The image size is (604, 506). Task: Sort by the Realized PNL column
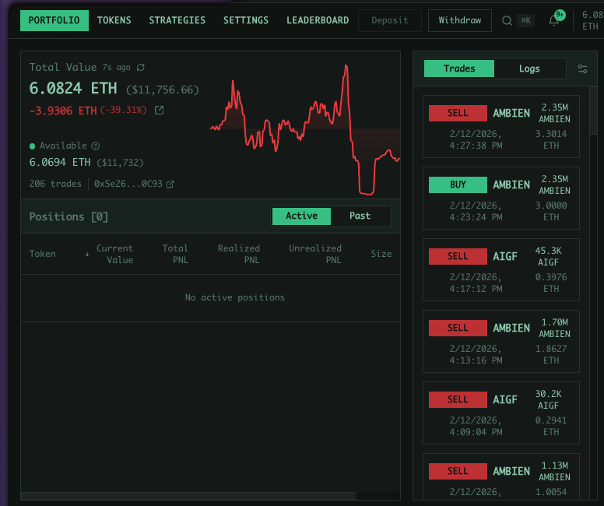click(x=239, y=254)
